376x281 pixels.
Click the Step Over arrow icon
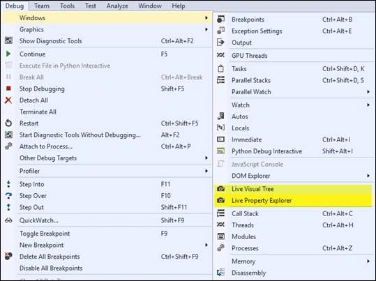(x=8, y=196)
